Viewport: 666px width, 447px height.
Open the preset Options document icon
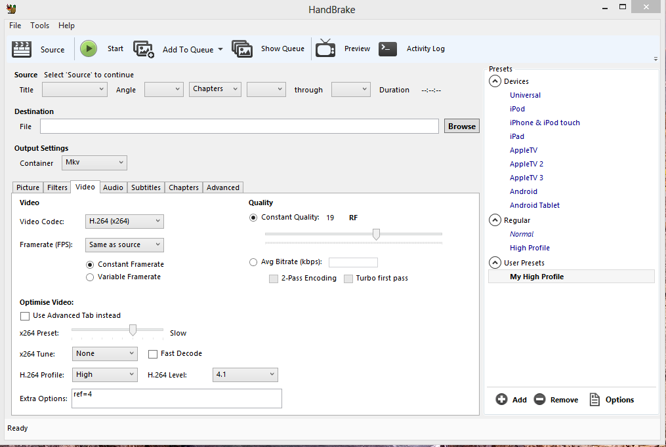[x=594, y=399]
